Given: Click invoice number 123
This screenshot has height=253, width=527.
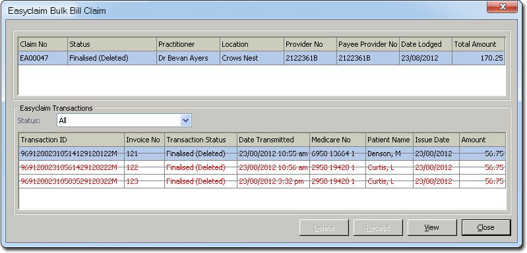Looking at the screenshot, I should pyautogui.click(x=144, y=181).
